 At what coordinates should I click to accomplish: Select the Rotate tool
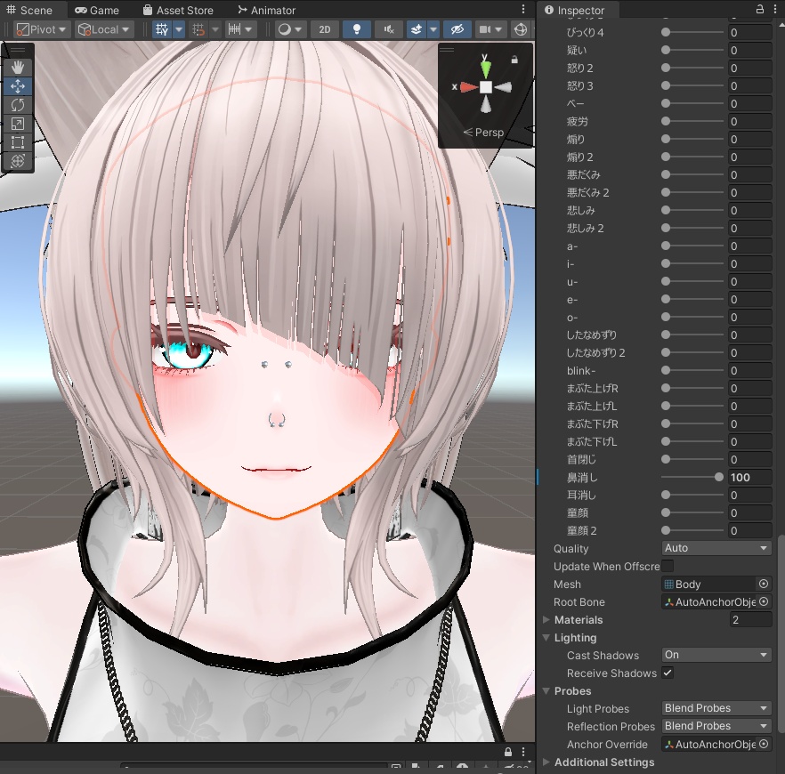click(18, 105)
